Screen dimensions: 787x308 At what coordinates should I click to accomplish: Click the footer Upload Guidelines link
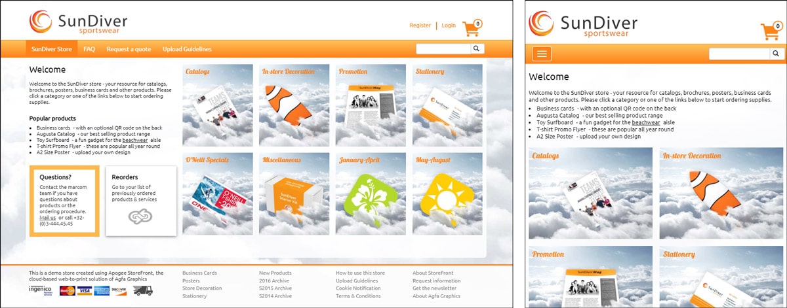click(357, 281)
